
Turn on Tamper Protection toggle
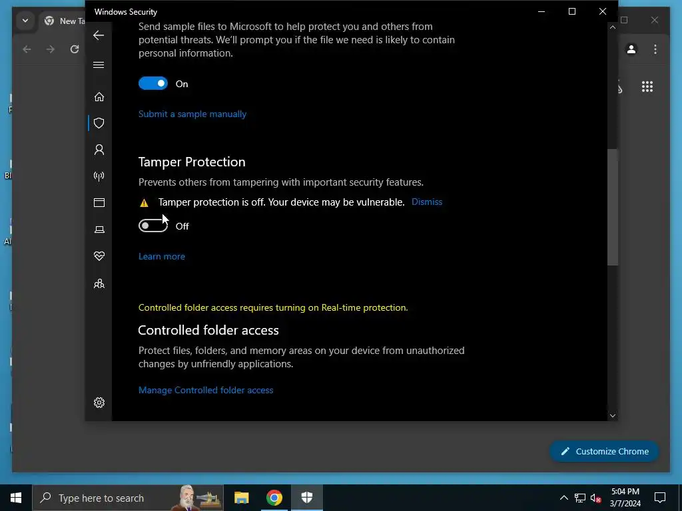tap(153, 226)
